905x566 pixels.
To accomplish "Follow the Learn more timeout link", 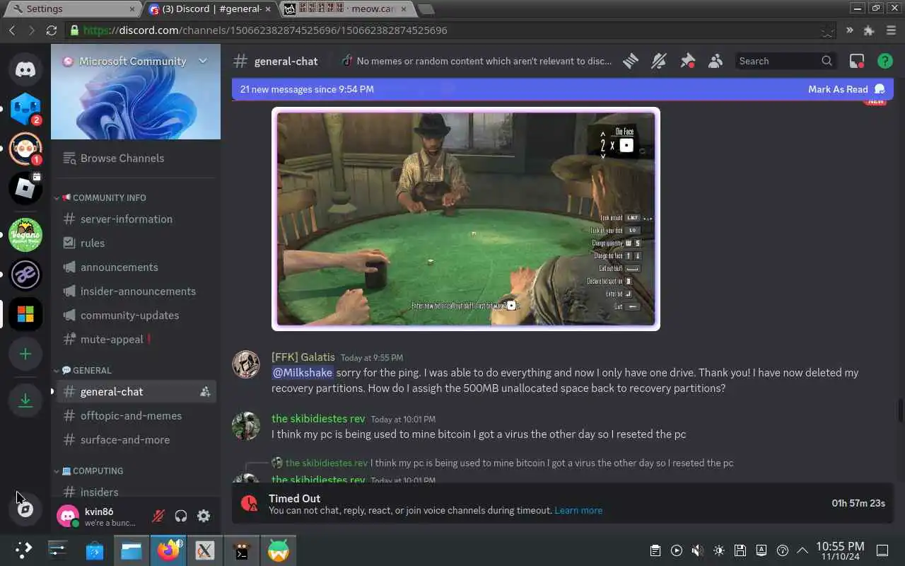I will (578, 511).
